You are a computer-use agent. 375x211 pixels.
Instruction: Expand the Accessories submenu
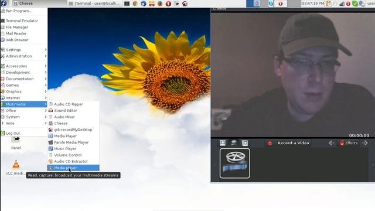tap(24, 66)
